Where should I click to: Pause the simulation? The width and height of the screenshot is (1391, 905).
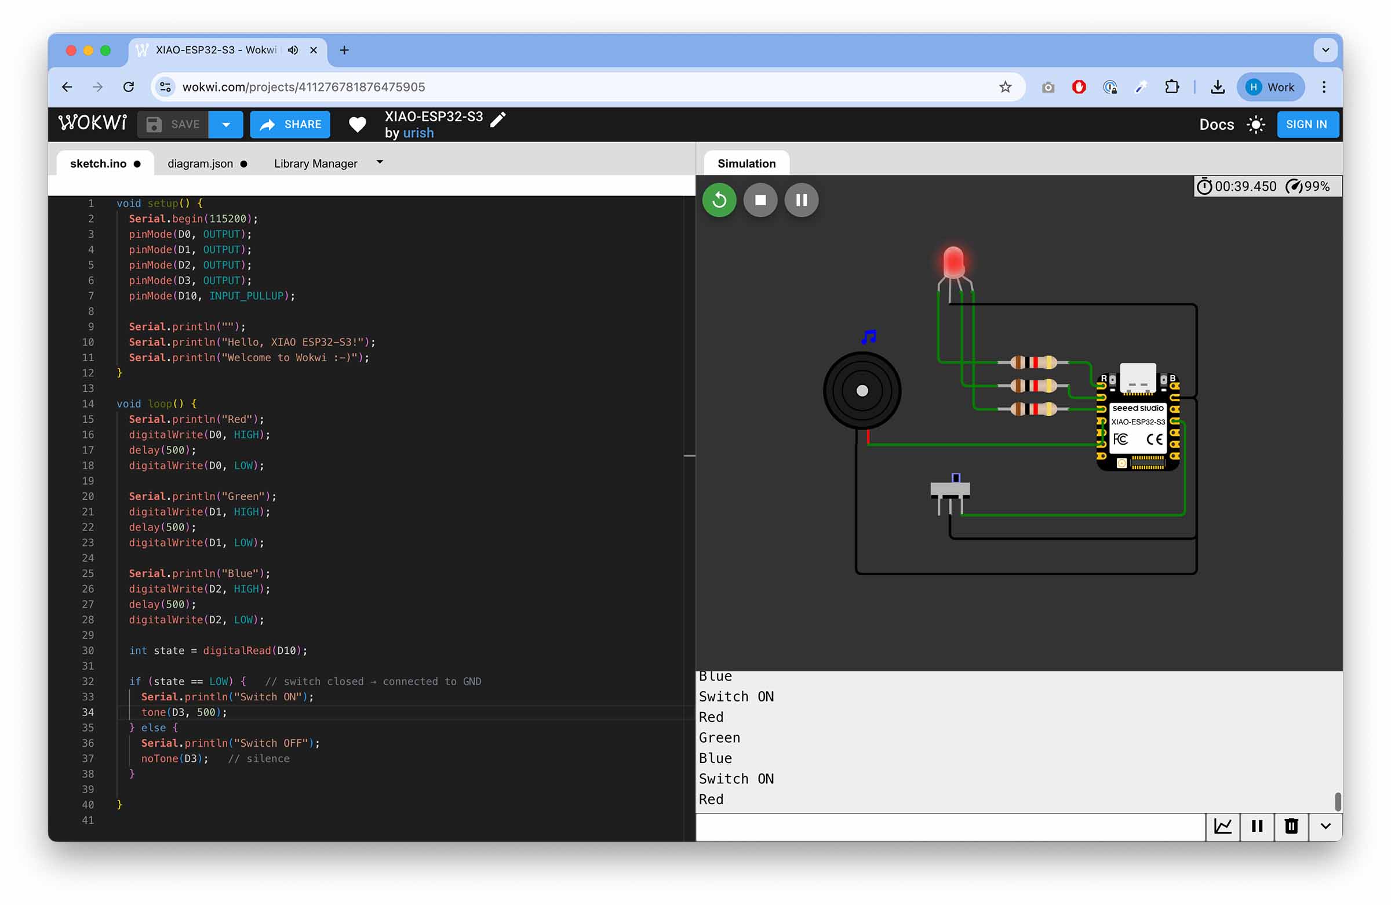tap(801, 201)
